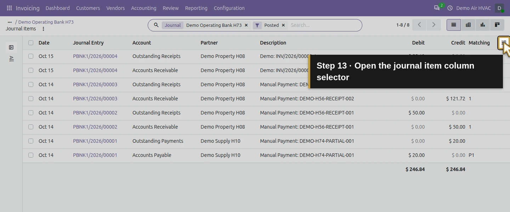Switch company via Demo Air HVAC
The image size is (510, 212).
tap(474, 8)
